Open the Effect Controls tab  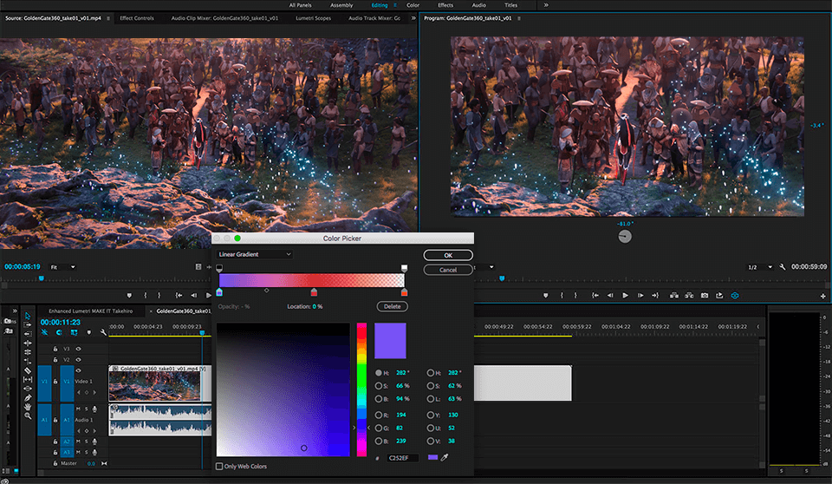point(137,18)
